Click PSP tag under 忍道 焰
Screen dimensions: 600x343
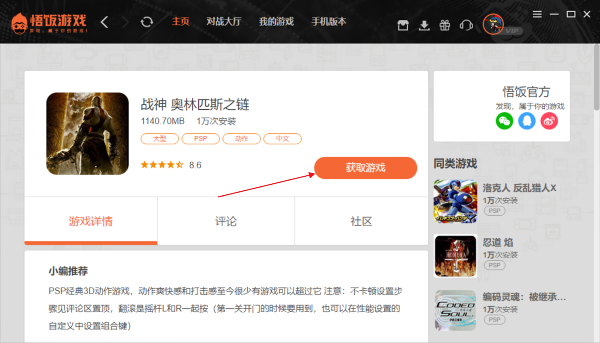click(x=494, y=265)
